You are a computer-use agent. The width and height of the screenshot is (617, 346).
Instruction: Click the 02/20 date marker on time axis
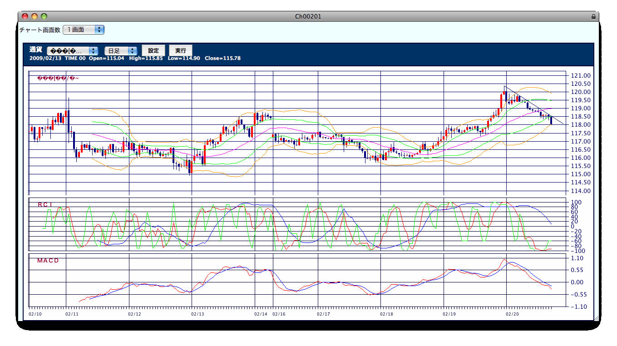[512, 314]
